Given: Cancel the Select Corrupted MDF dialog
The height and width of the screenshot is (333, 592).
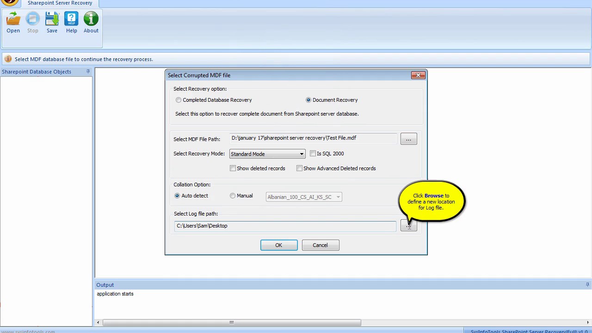Looking at the screenshot, I should pyautogui.click(x=320, y=245).
